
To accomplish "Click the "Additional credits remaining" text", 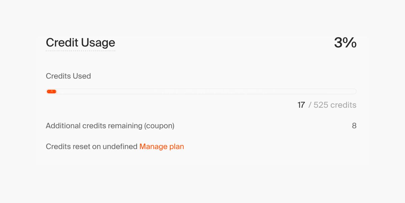I will [94, 126].
